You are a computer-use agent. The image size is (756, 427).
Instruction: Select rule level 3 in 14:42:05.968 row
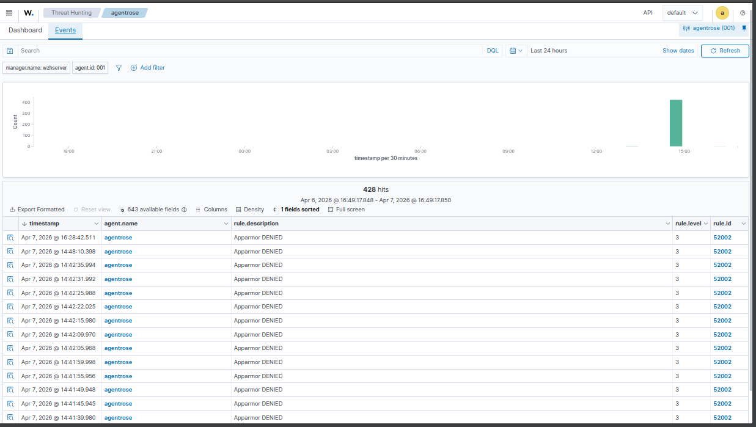(x=677, y=348)
